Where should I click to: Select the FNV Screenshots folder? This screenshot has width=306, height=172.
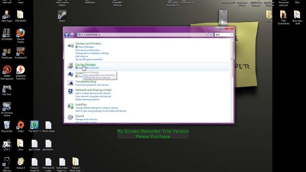click(x=284, y=18)
